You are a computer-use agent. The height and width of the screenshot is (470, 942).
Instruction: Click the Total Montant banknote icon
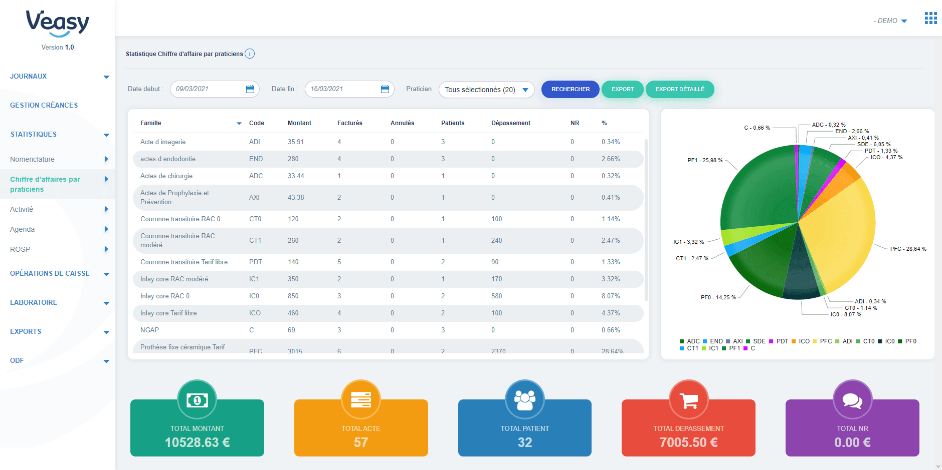197,399
